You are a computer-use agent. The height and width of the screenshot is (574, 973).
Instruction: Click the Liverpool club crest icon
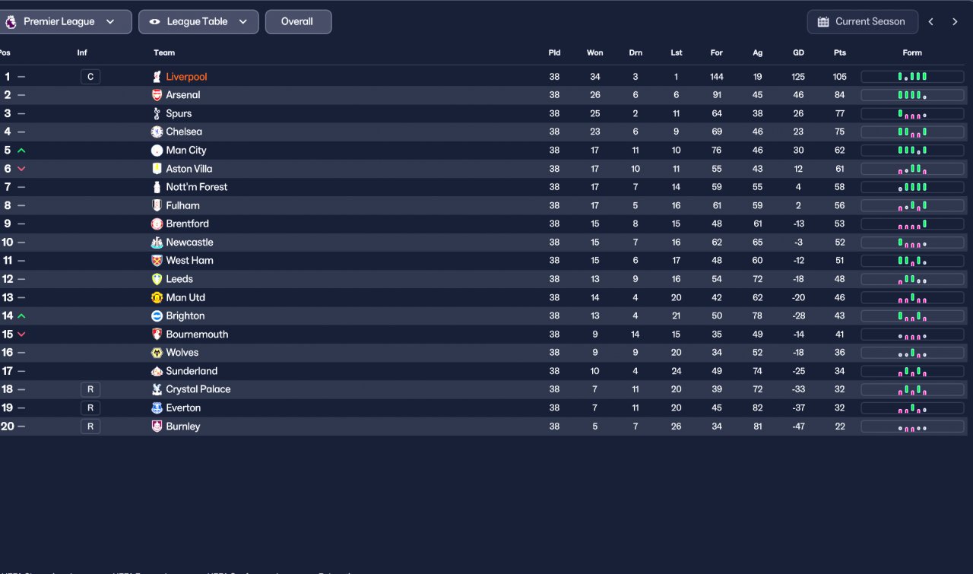[x=157, y=77]
